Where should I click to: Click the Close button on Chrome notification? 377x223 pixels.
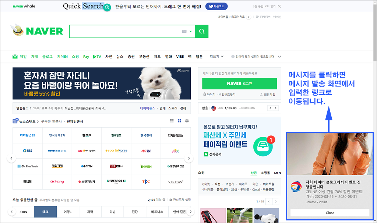tap(330, 213)
